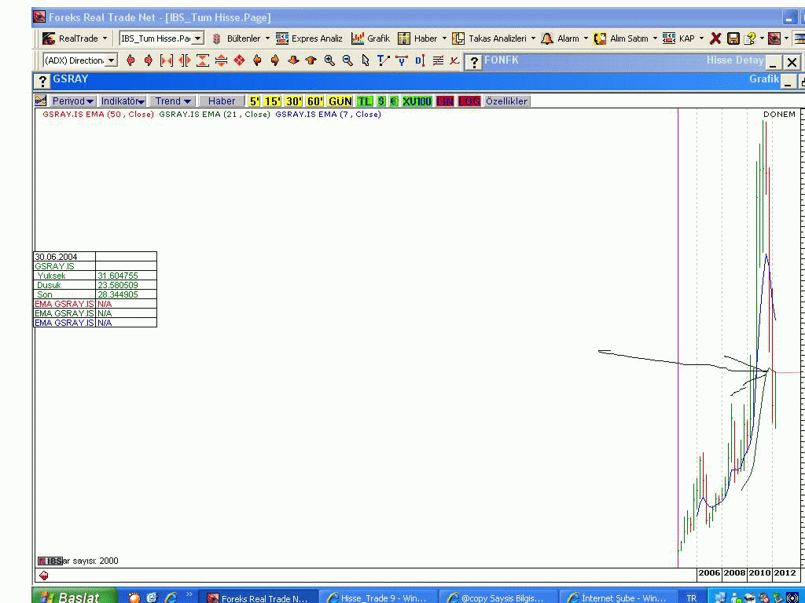805x603 pixels.
Task: Click the red Y fork tool icon
Action: pyautogui.click(x=402, y=60)
